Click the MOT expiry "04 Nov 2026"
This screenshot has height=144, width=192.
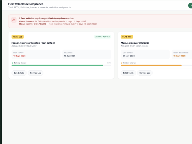pyautogui.click(x=129, y=56)
